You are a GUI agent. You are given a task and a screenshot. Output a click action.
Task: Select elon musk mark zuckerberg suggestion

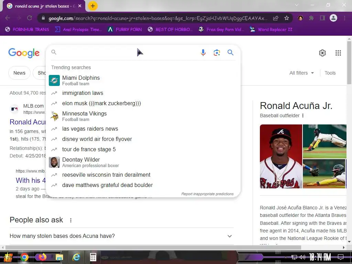click(x=143, y=103)
